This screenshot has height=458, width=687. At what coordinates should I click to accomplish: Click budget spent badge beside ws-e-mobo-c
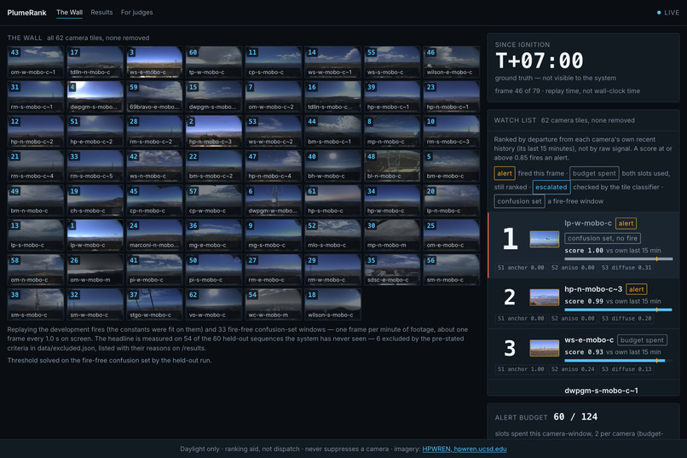click(x=642, y=340)
